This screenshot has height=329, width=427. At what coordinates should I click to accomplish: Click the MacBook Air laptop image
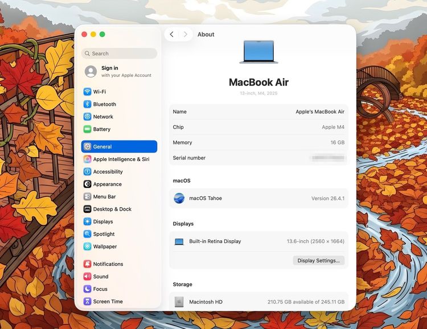(258, 52)
